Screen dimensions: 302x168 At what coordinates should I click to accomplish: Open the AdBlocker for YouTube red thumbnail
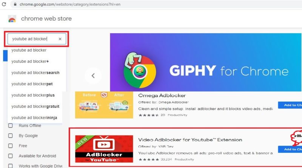point(104,149)
